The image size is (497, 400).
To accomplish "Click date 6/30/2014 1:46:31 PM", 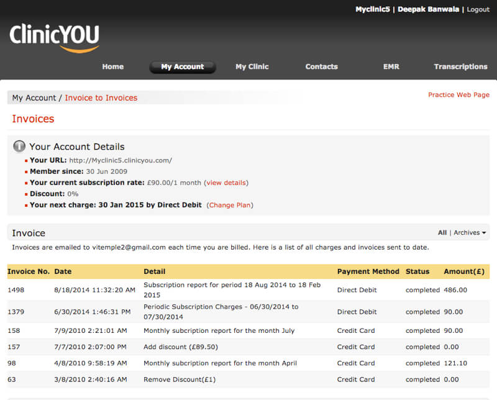I will pos(92,312).
